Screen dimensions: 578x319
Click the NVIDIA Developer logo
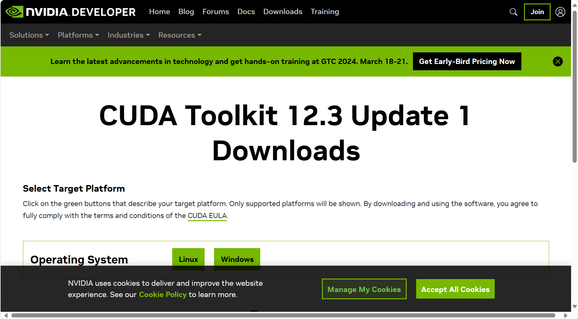pyautogui.click(x=71, y=12)
